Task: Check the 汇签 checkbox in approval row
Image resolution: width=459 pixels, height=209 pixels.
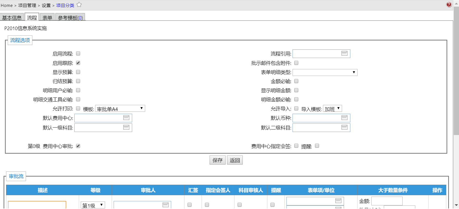Action: click(x=190, y=205)
